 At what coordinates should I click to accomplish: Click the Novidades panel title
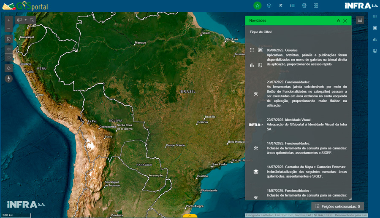click(x=258, y=21)
